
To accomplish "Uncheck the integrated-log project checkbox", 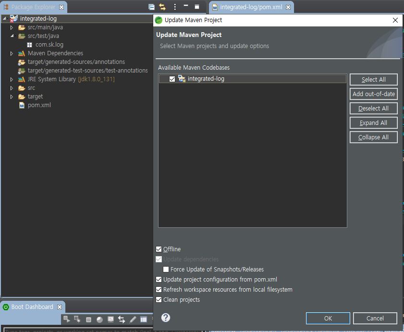I will coord(172,79).
